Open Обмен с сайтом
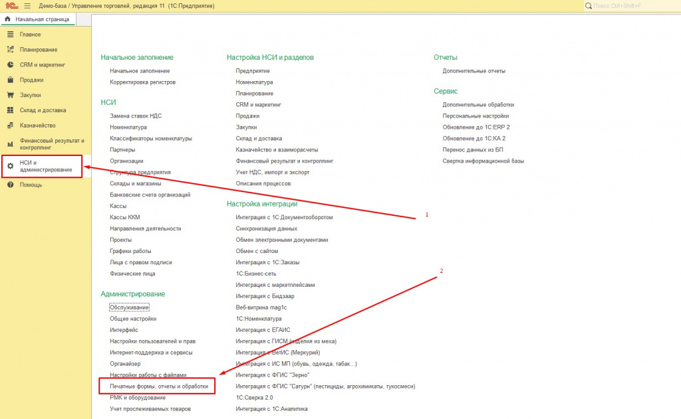 click(x=257, y=251)
